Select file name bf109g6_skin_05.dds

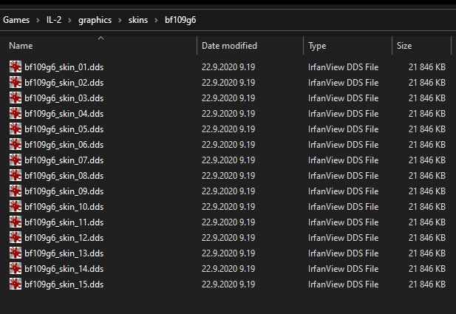[64, 129]
